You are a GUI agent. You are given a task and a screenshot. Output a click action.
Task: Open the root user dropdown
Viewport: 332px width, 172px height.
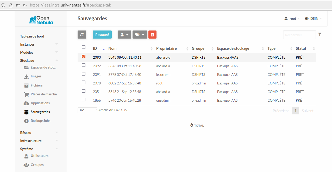coord(291,18)
